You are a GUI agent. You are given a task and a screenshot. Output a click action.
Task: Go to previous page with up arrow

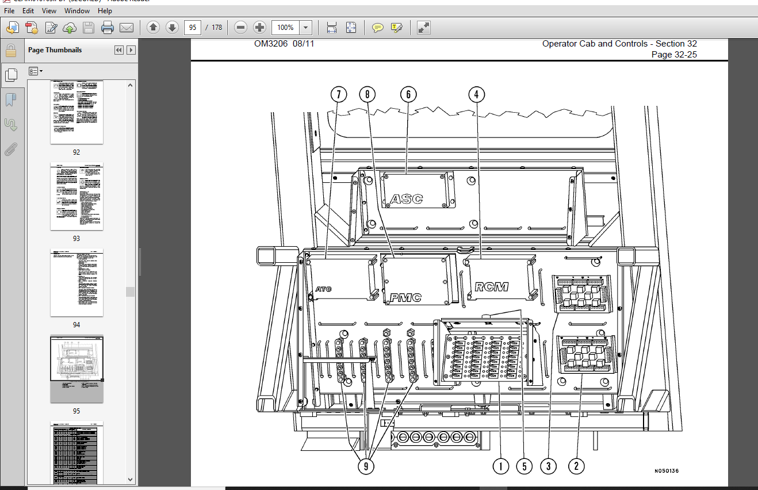click(x=153, y=27)
